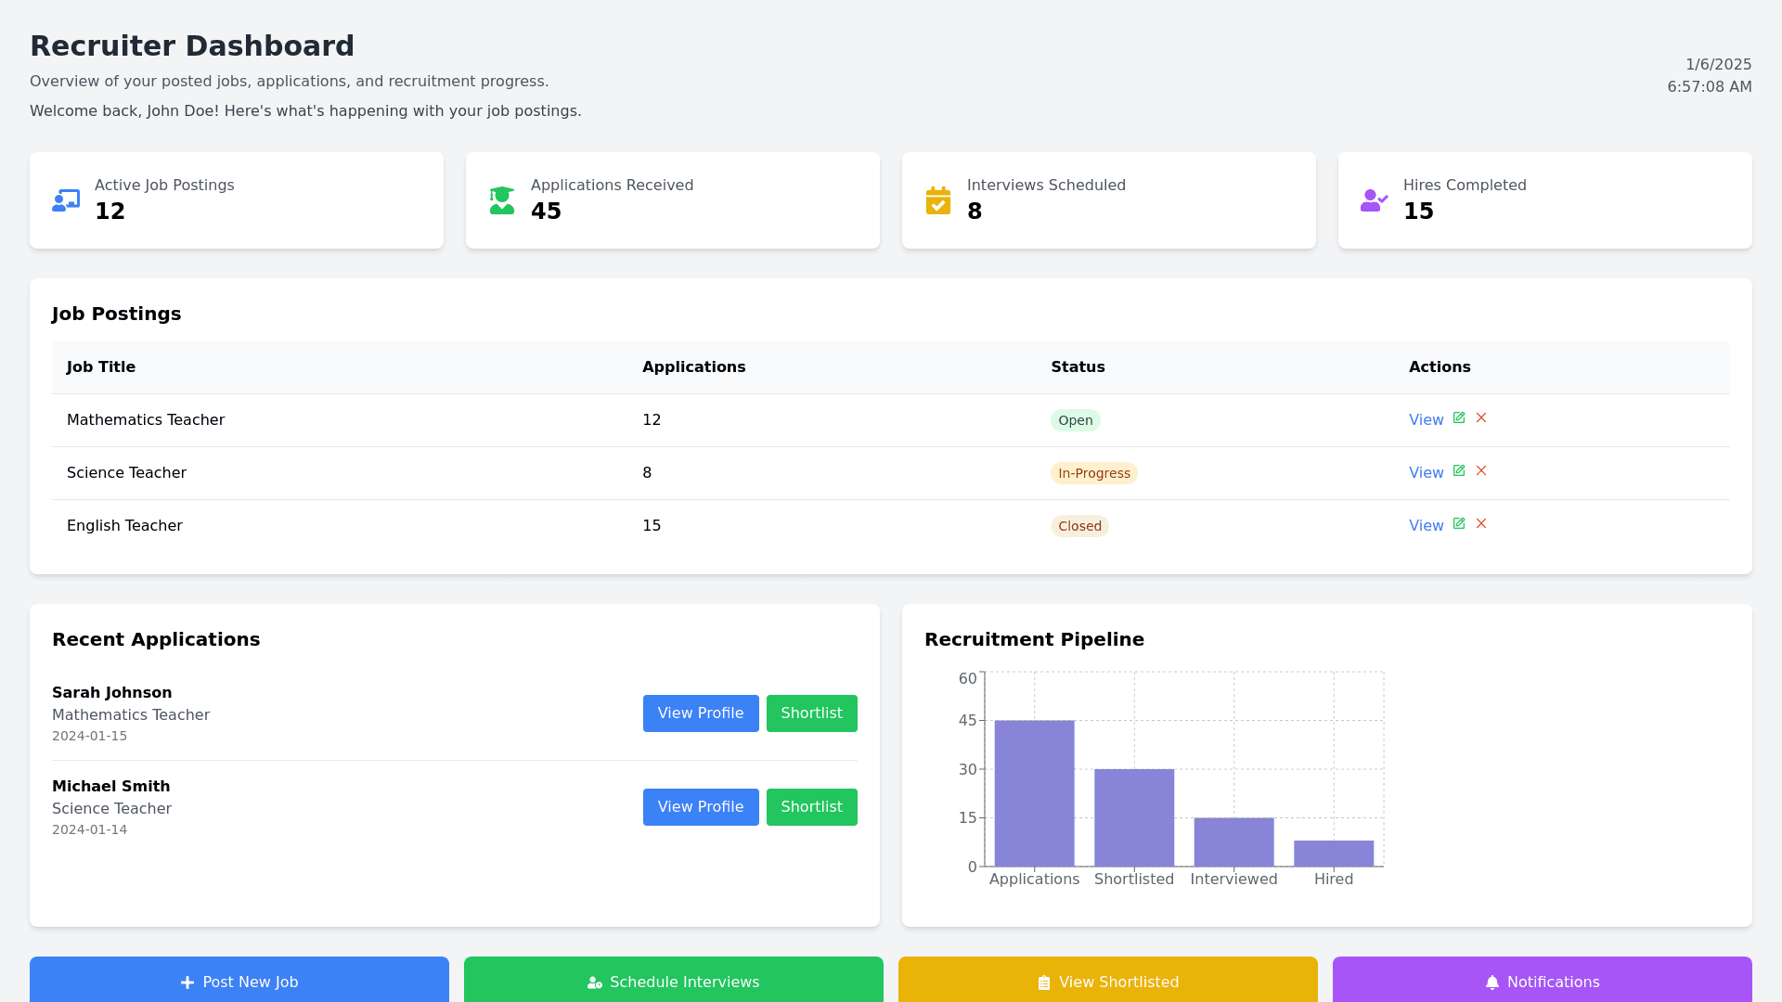1782x1002 pixels.
Task: Click the Interviews Scheduled calendar icon
Action: [x=938, y=200]
